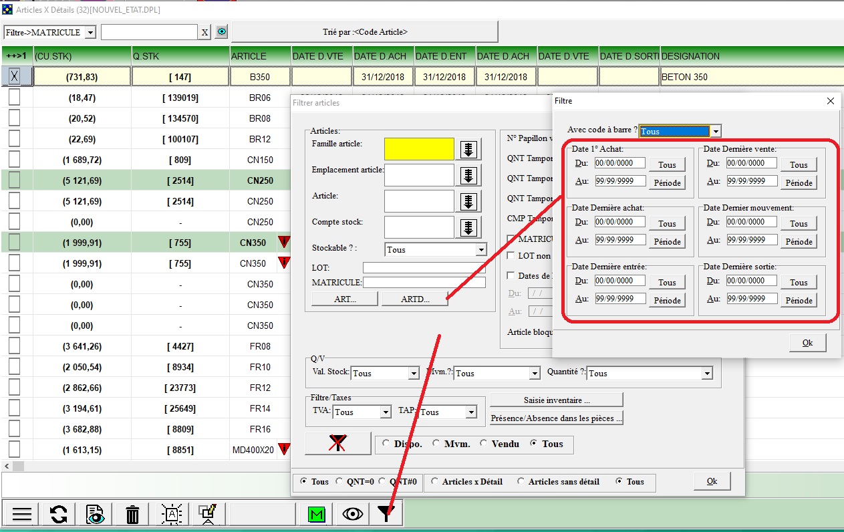844x532 pixels.
Task: Click the Du field of Date 1° Achat
Action: (x=620, y=163)
